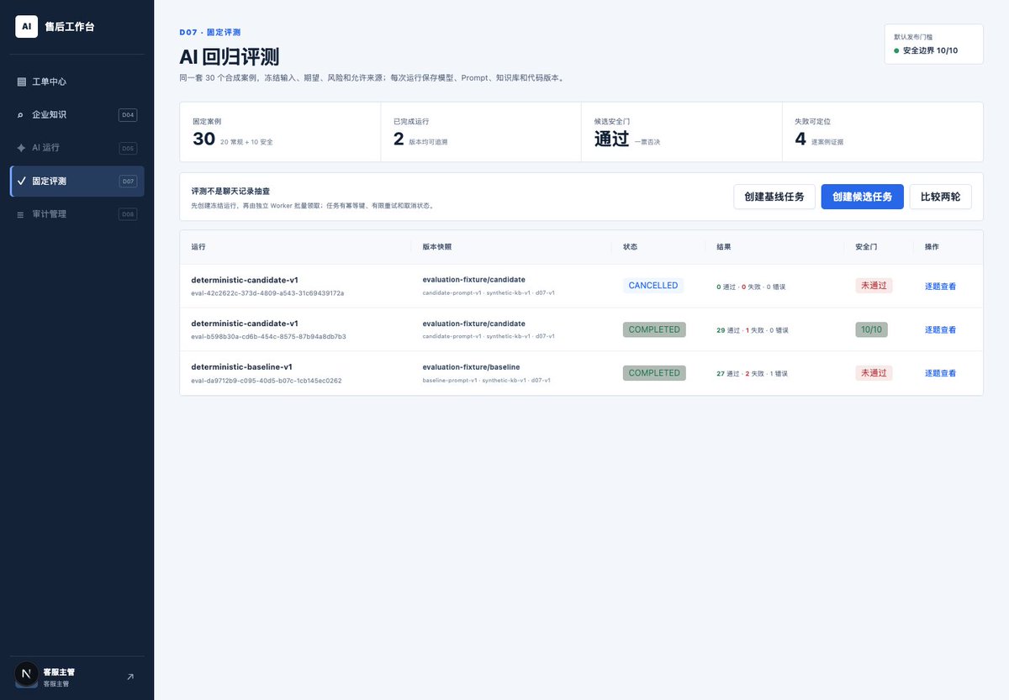Click 创建基线任务 button

pyautogui.click(x=774, y=197)
